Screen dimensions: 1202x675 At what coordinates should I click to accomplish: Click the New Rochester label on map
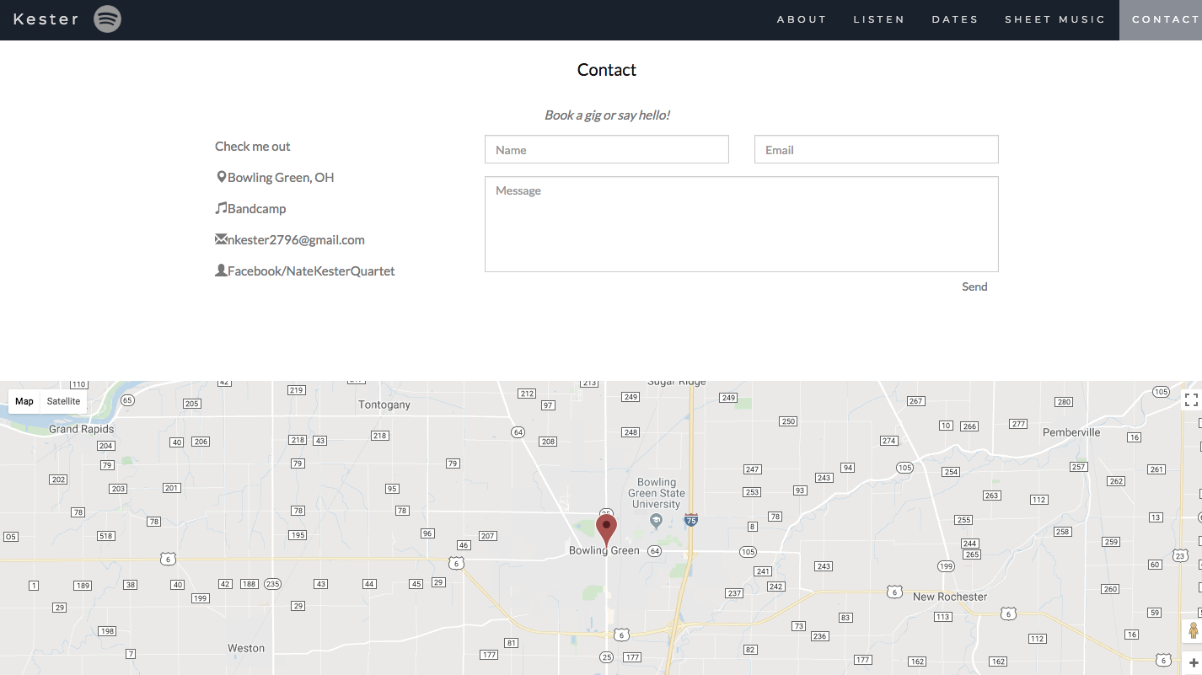click(950, 597)
